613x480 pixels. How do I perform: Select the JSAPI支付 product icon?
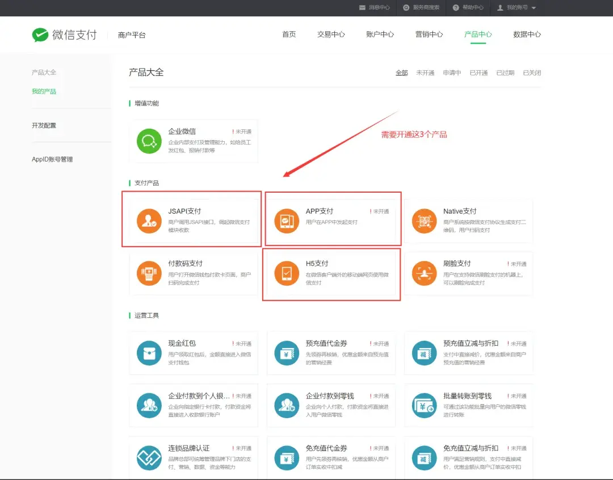point(149,222)
